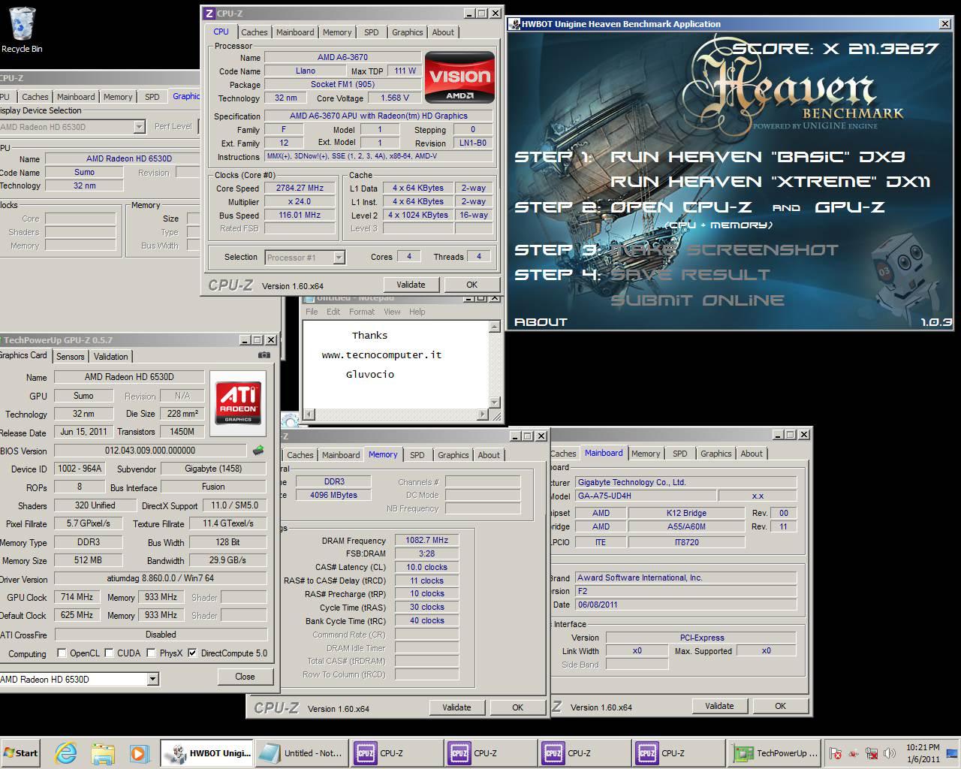Click the '2784.27 MHz' Core Speed value
The image size is (961, 769).
pyautogui.click(x=300, y=188)
